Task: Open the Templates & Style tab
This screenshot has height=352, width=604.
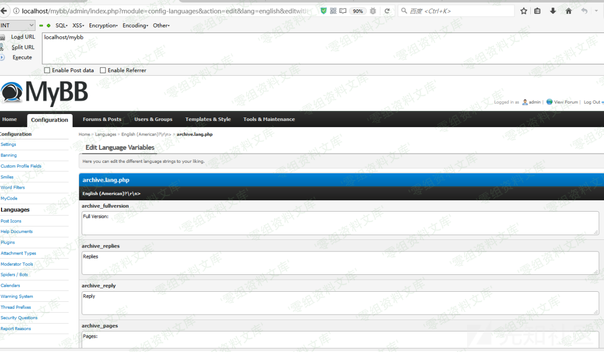Action: [x=208, y=119]
